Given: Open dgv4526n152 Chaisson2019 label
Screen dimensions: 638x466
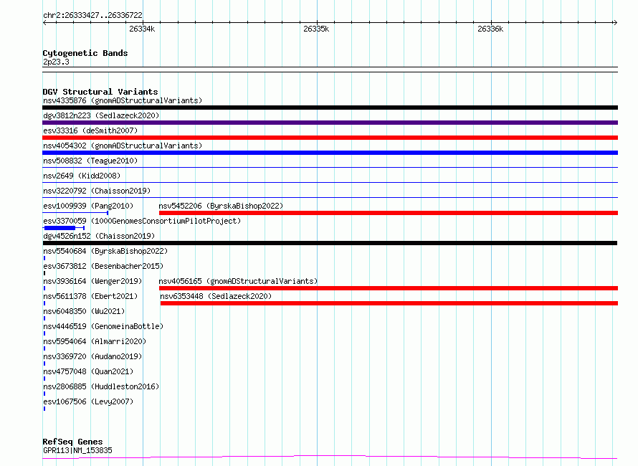Looking at the screenshot, I should 99,236.
